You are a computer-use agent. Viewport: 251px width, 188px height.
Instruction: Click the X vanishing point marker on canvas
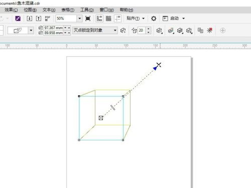pyautogui.click(x=159, y=65)
